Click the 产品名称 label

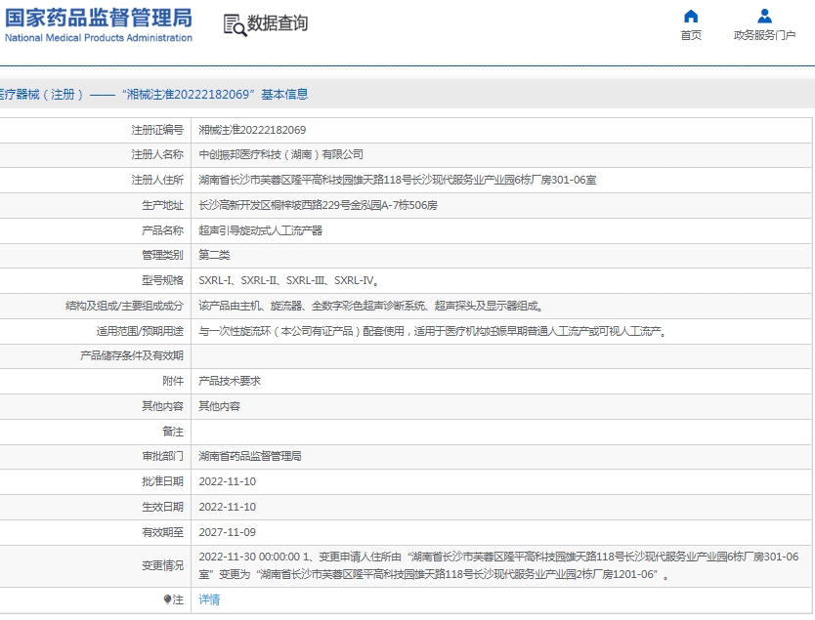point(162,230)
